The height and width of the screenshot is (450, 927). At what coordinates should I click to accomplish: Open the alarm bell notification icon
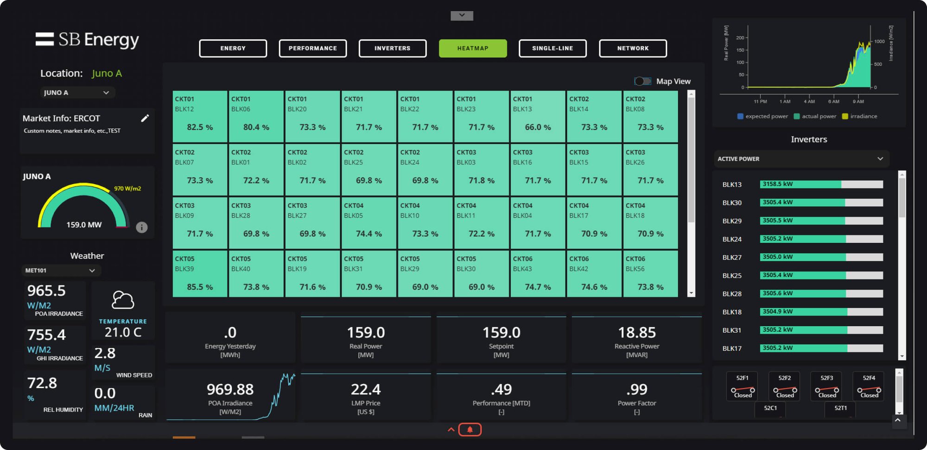(470, 430)
